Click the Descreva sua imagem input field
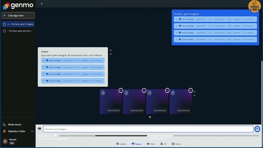The width and height of the screenshot is (263, 148). pos(148,129)
